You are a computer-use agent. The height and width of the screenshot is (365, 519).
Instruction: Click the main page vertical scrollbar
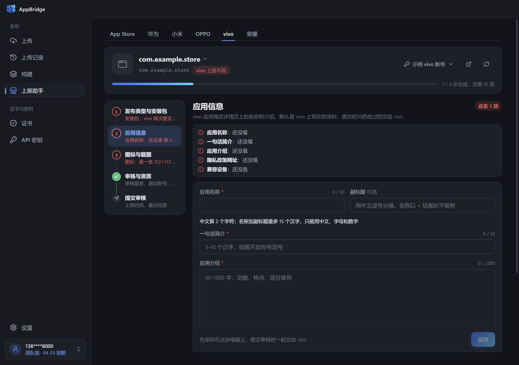517,146
